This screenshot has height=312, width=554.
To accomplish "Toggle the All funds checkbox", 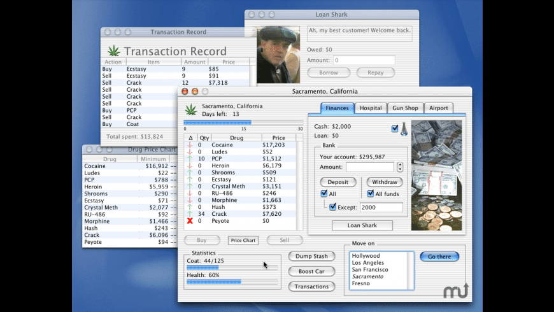I will tap(370, 194).
